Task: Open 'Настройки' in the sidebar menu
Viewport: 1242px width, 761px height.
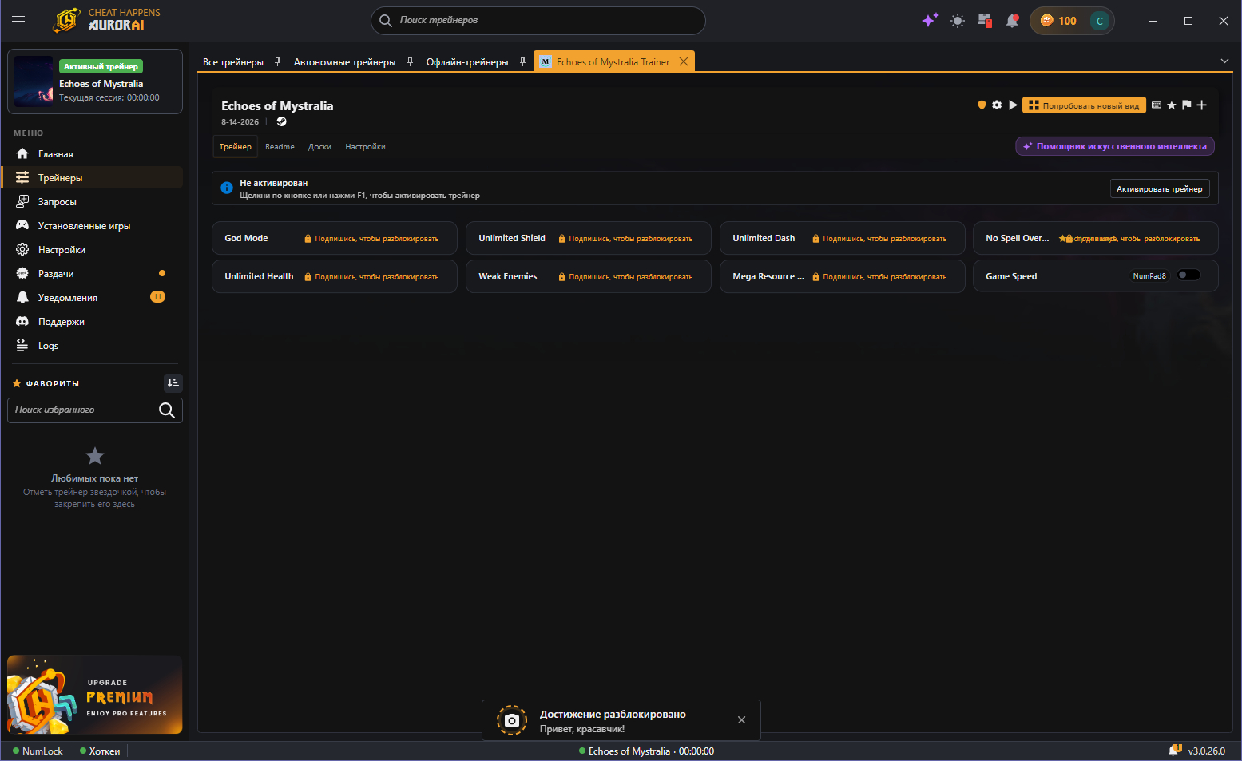Action: (x=93, y=249)
